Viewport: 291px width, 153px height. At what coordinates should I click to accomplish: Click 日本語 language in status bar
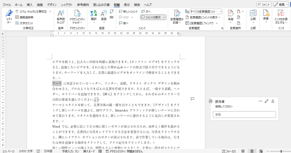point(48,151)
